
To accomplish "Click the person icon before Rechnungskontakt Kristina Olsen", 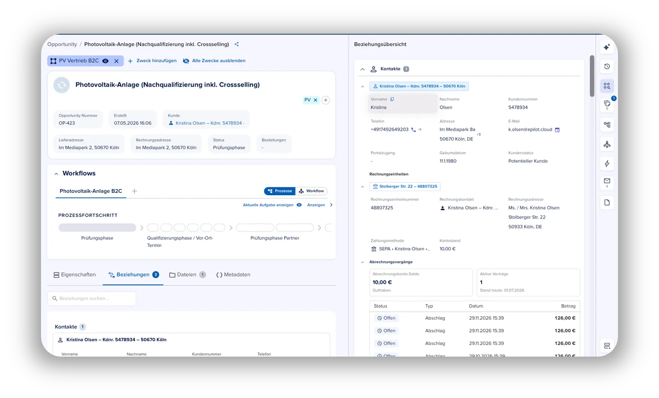I will tap(442, 207).
